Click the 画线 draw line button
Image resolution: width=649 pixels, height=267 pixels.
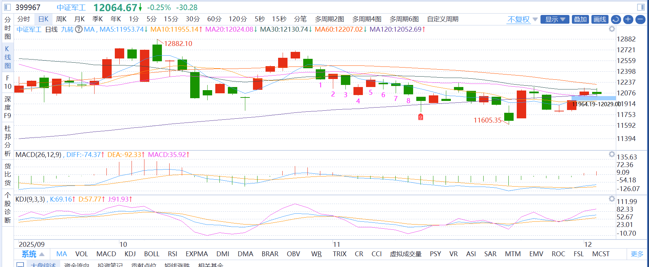click(x=600, y=19)
